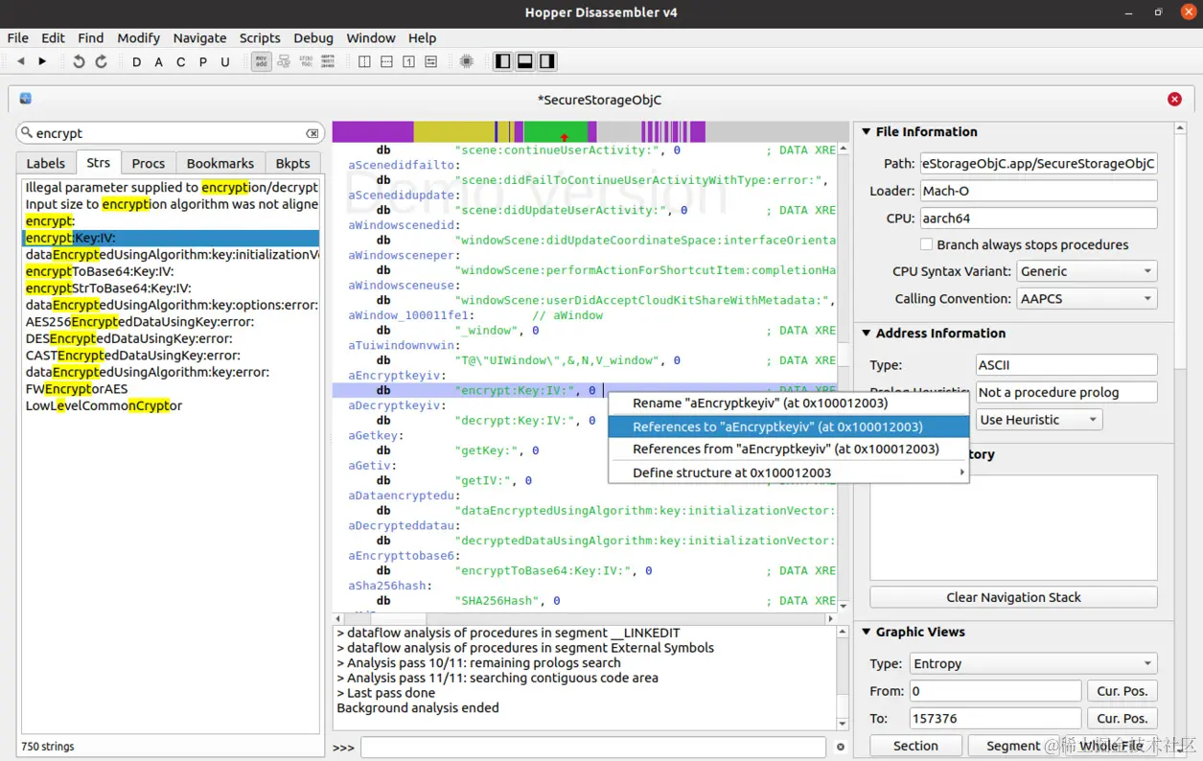Switch to control flow graph view icon

pos(284,61)
